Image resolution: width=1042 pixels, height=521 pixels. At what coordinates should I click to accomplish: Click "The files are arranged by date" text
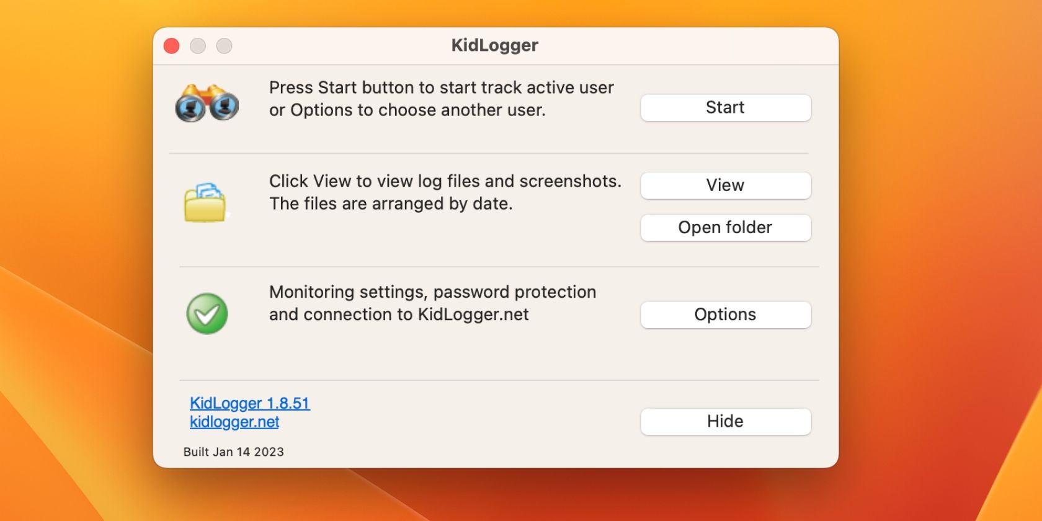tap(391, 203)
